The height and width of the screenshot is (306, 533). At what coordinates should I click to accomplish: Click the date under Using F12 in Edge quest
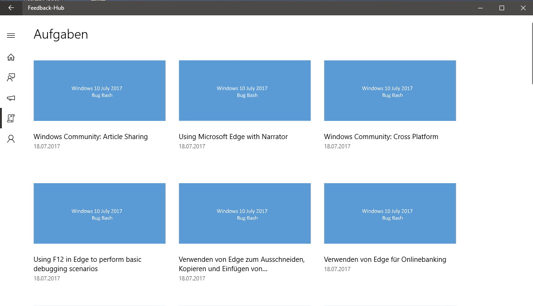click(x=47, y=279)
